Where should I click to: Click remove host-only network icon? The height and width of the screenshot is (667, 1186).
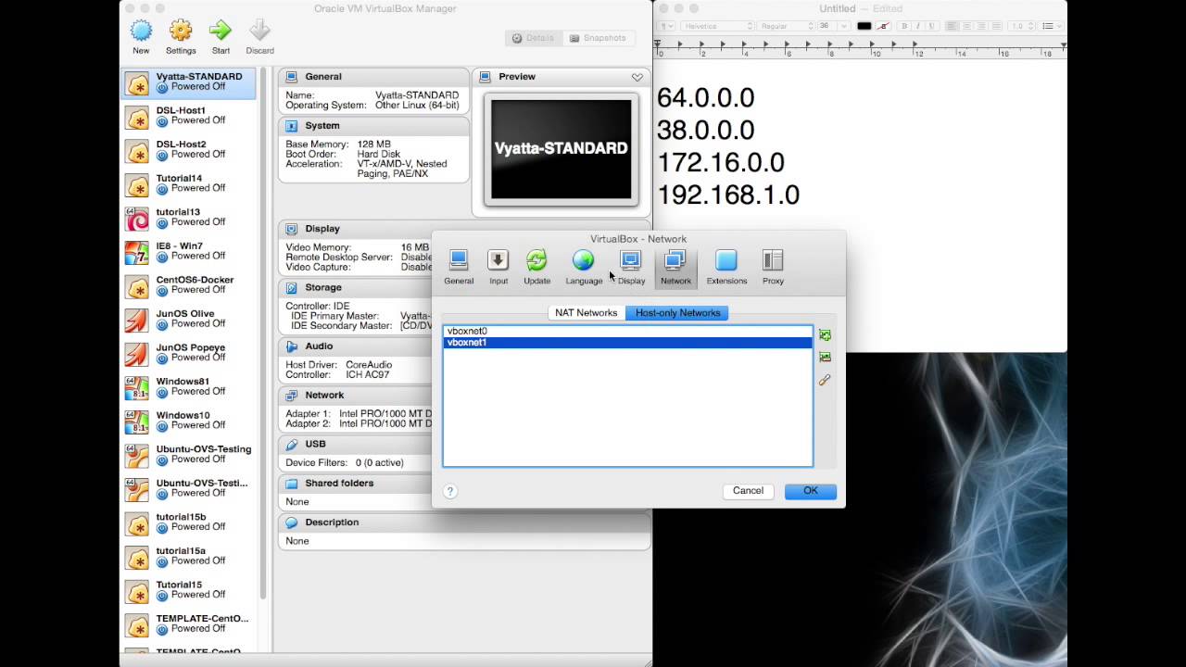825,358
